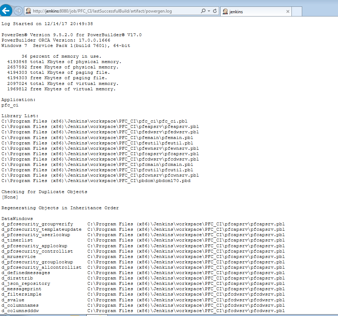Click the d_svalue object name
This screenshot has height=316, width=338.
13,300
